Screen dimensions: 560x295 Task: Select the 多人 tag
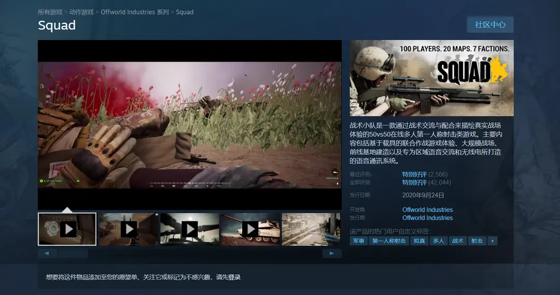coord(439,241)
